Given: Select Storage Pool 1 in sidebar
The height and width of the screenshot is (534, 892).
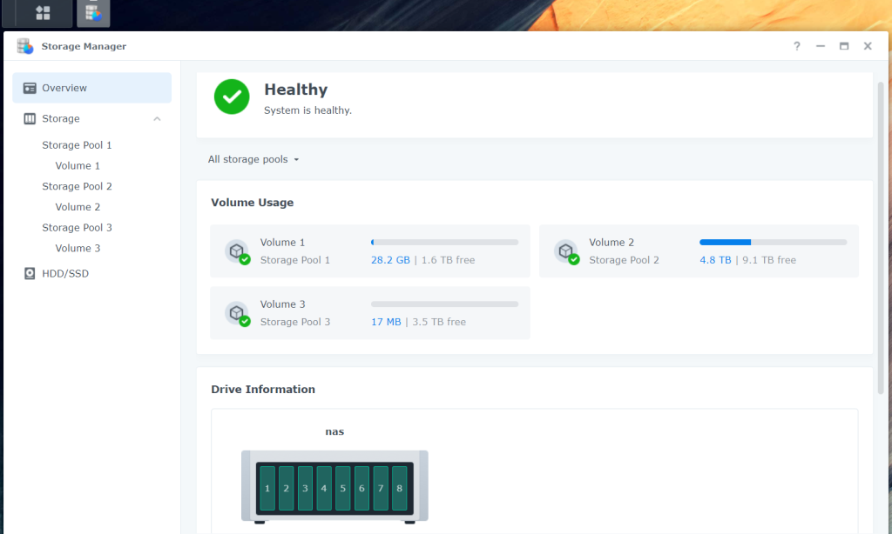Looking at the screenshot, I should coord(77,145).
